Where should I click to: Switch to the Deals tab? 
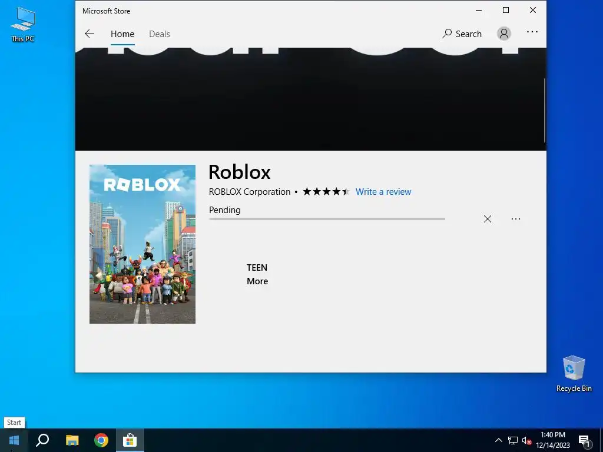click(159, 34)
